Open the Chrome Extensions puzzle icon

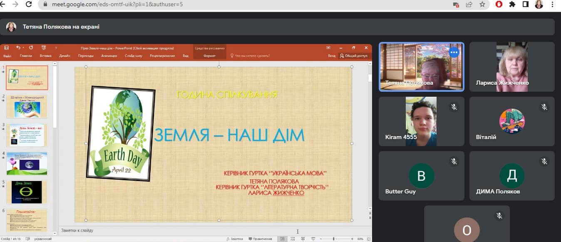click(x=512, y=5)
